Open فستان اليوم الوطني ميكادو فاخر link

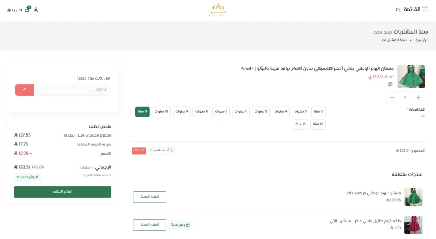click(x=373, y=193)
